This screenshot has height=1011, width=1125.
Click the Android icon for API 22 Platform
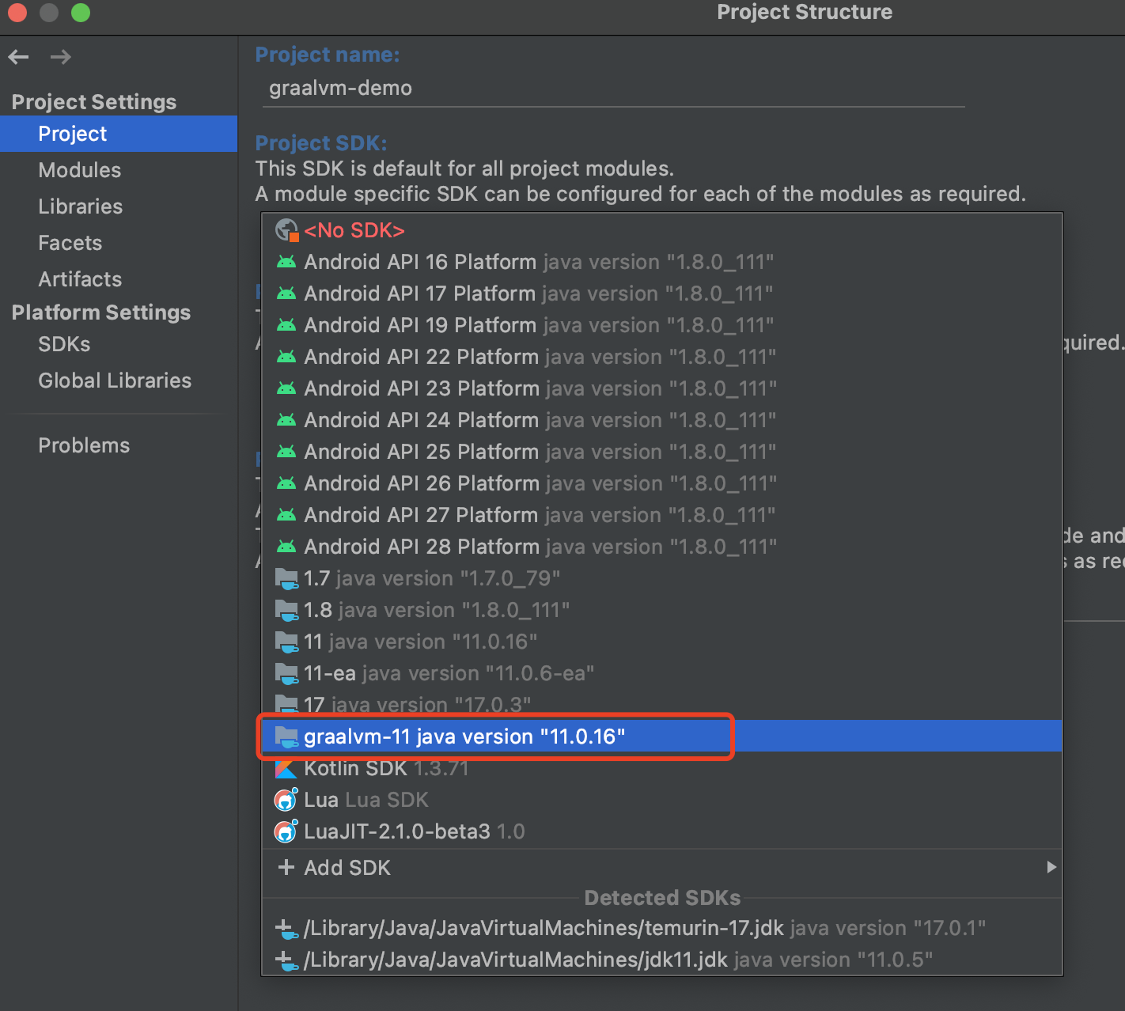click(286, 357)
